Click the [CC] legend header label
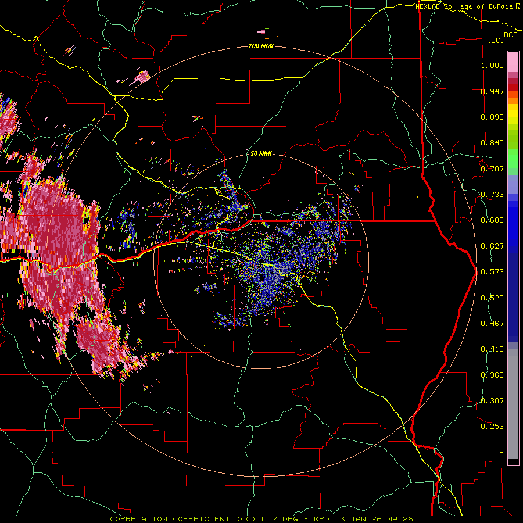 tap(496, 40)
